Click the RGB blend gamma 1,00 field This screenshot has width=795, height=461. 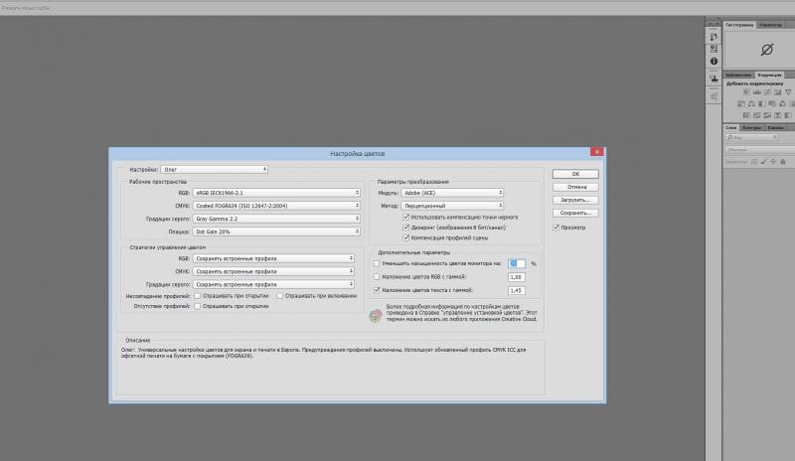pyautogui.click(x=517, y=277)
